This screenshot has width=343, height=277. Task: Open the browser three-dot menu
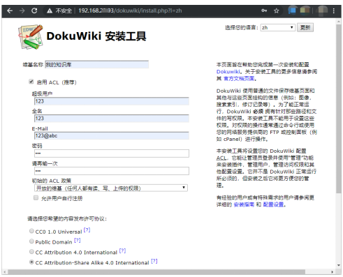coord(334,10)
